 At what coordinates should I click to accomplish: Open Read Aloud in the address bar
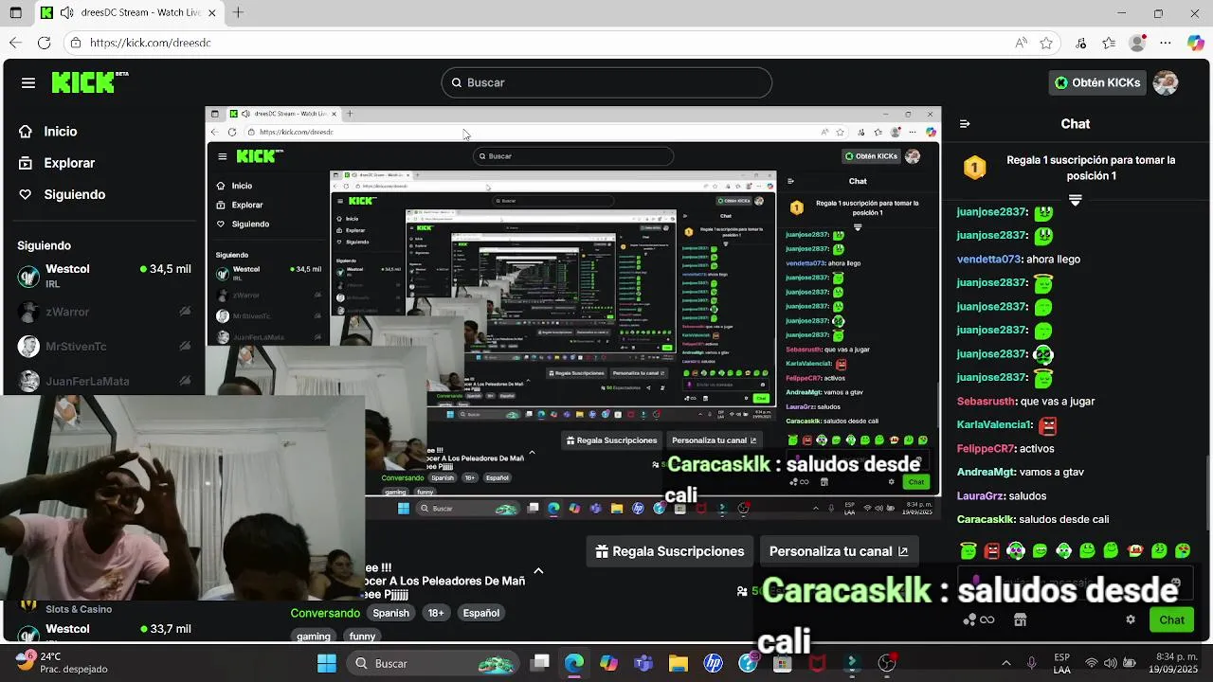[1021, 43]
